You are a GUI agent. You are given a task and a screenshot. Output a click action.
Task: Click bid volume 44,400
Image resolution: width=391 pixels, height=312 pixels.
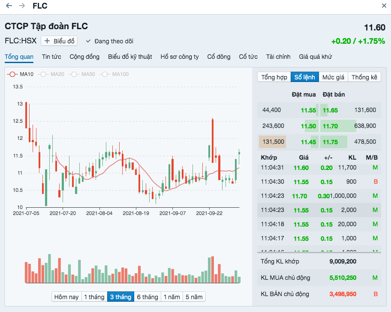pyautogui.click(x=271, y=110)
